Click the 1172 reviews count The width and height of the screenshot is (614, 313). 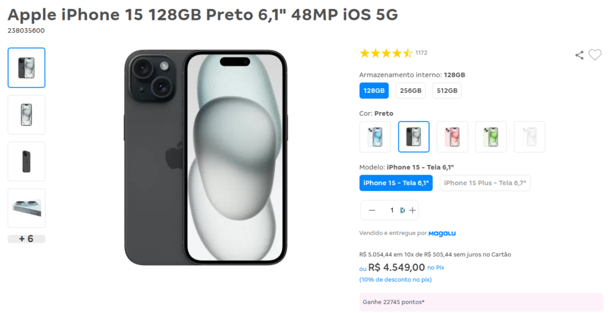tap(422, 53)
